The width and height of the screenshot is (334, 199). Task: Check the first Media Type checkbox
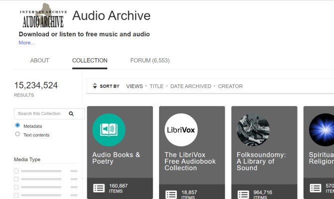(x=16, y=171)
